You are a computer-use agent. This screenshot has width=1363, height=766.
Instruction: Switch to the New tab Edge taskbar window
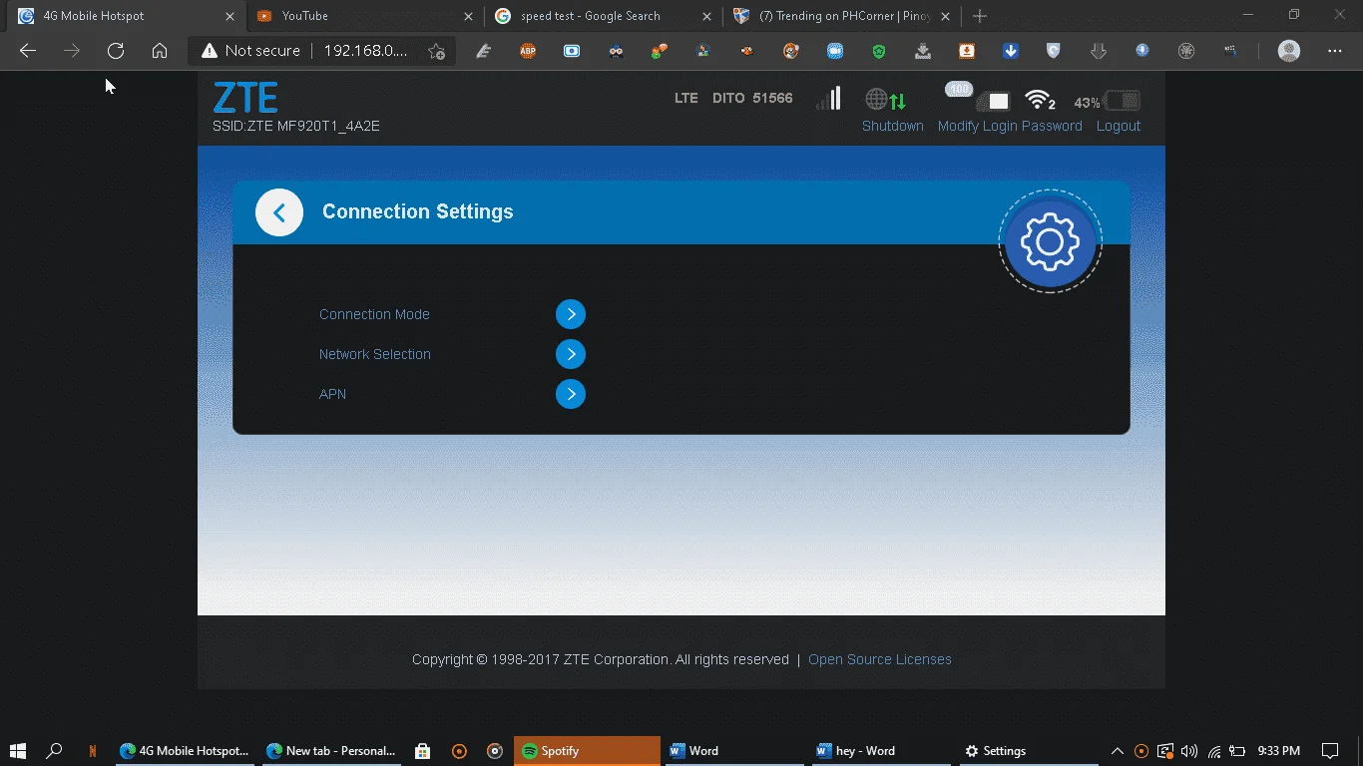pyautogui.click(x=331, y=751)
